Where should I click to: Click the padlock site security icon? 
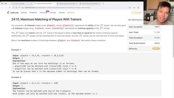pos(16,8)
